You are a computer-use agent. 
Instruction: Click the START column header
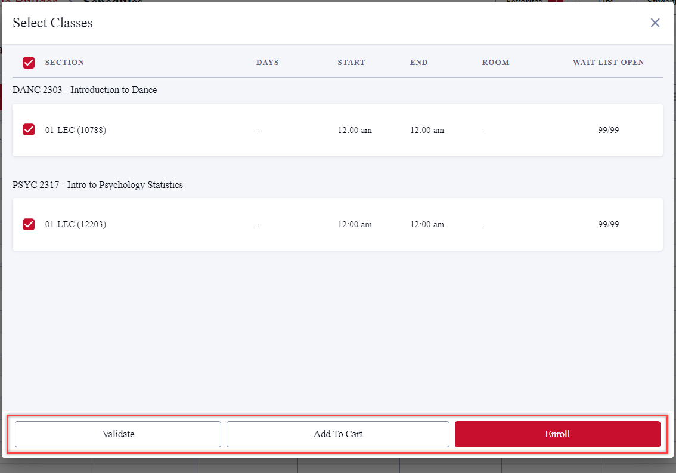(x=351, y=63)
